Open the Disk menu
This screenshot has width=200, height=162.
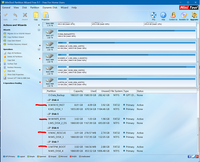tap(25, 8)
